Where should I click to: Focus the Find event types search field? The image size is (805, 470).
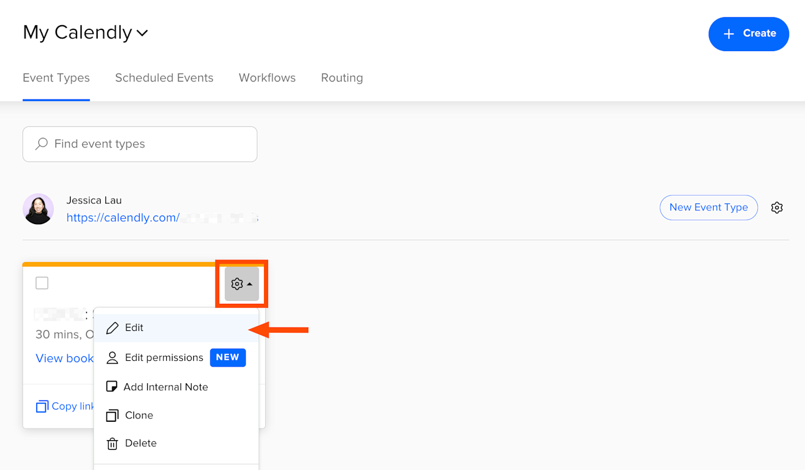[140, 144]
